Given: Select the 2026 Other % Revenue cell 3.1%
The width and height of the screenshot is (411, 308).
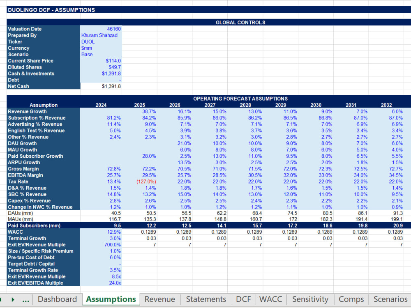Looking at the screenshot, I should pyautogui.click(x=175, y=137).
